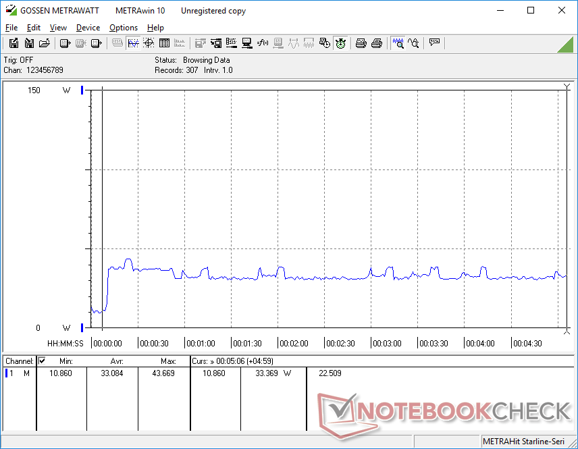Viewport: 578px width, 449px height.
Task: Click the 00:02:00 time axis label
Action: click(x=294, y=344)
